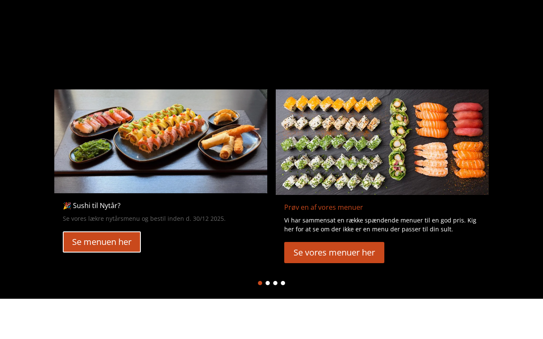This screenshot has width=543, height=339.
Task: Click the red tuna nigiri pieces
Action: pyautogui.click(x=468, y=116)
